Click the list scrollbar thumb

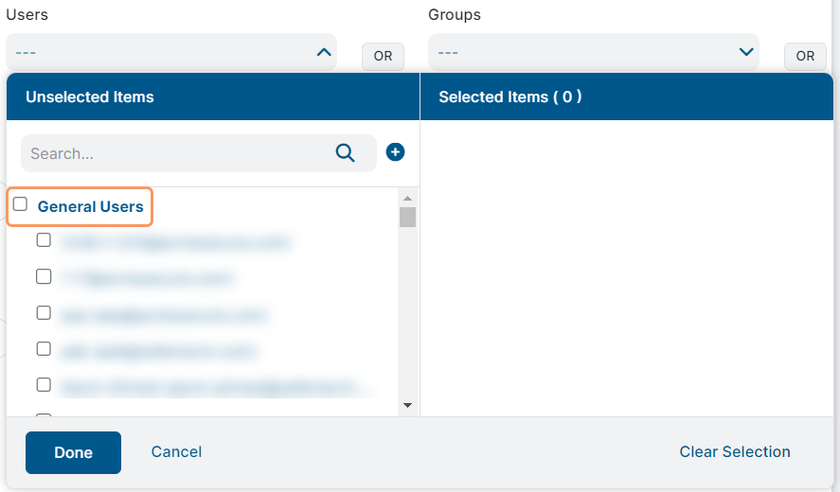(x=407, y=217)
